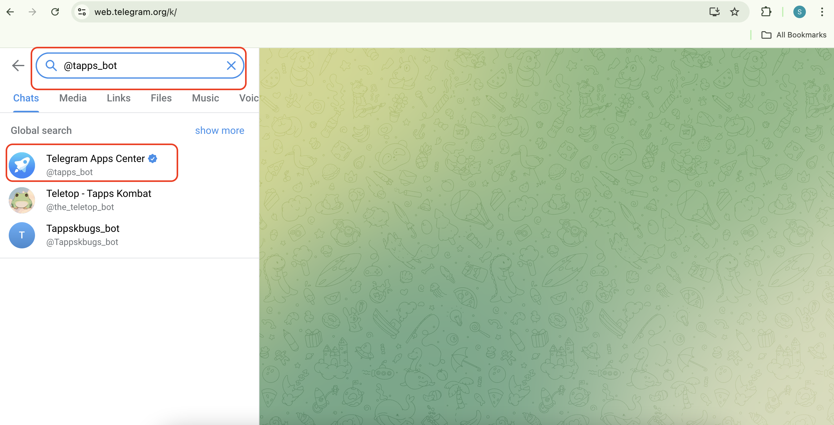
Task: Navigate back using browser back arrow
Action: point(10,11)
